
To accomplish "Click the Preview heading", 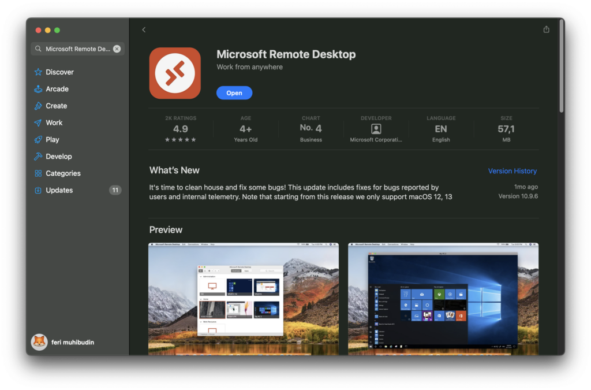I will 166,230.
